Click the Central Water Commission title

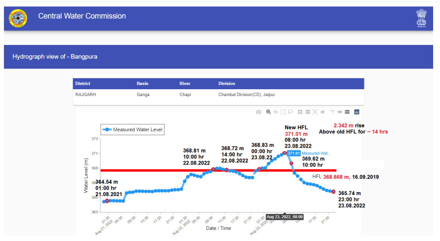point(82,16)
